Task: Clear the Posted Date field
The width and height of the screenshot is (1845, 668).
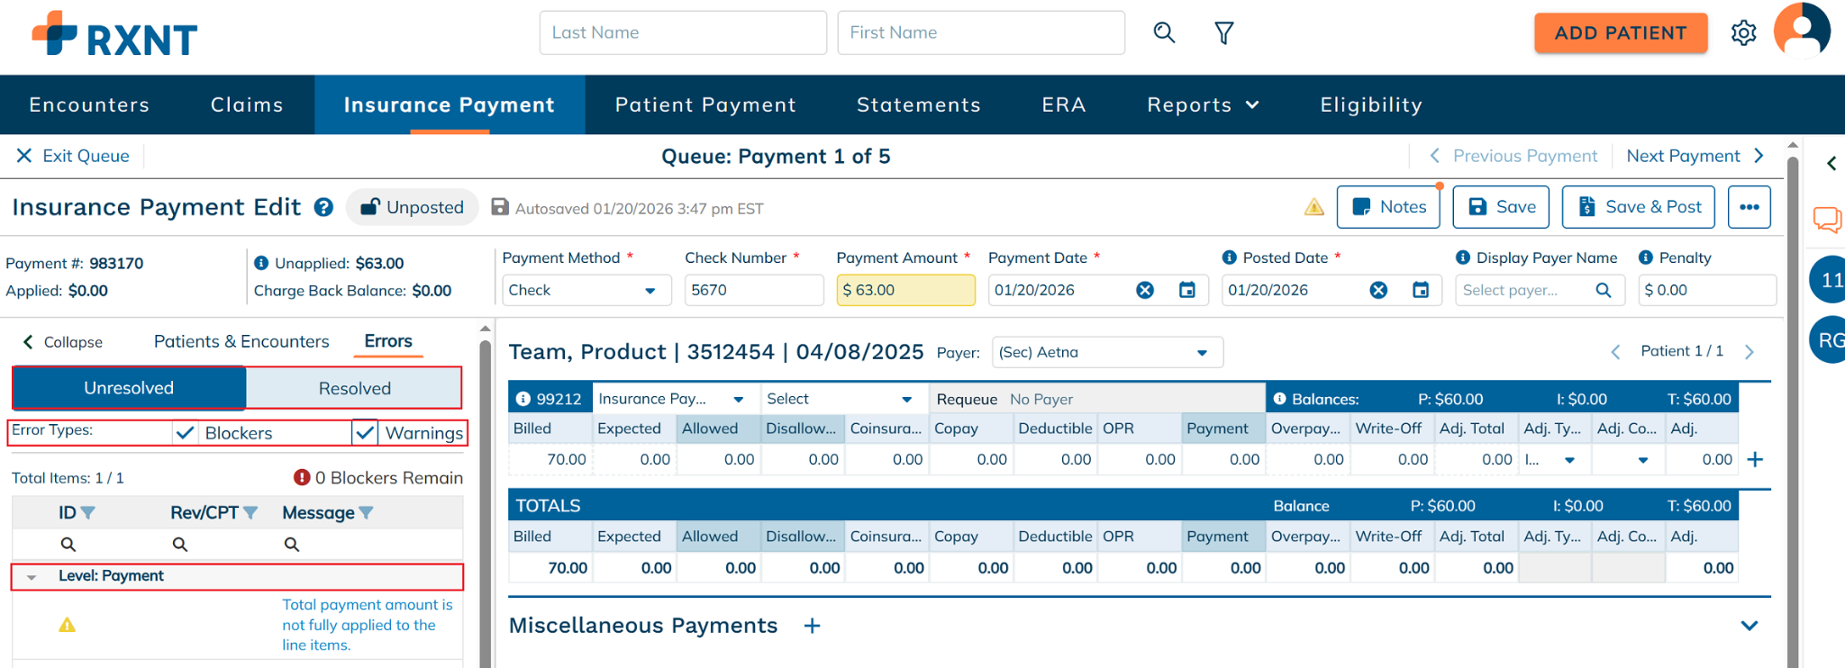Action: coord(1378,290)
